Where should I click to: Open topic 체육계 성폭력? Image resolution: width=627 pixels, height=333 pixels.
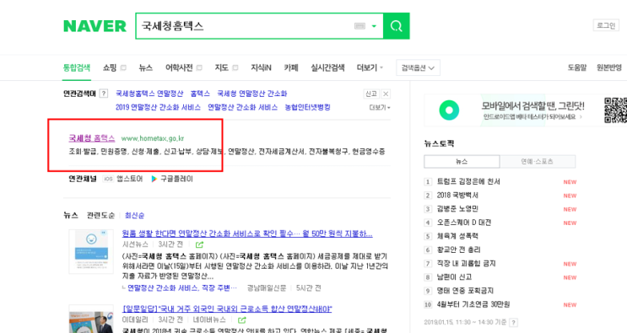point(457,236)
